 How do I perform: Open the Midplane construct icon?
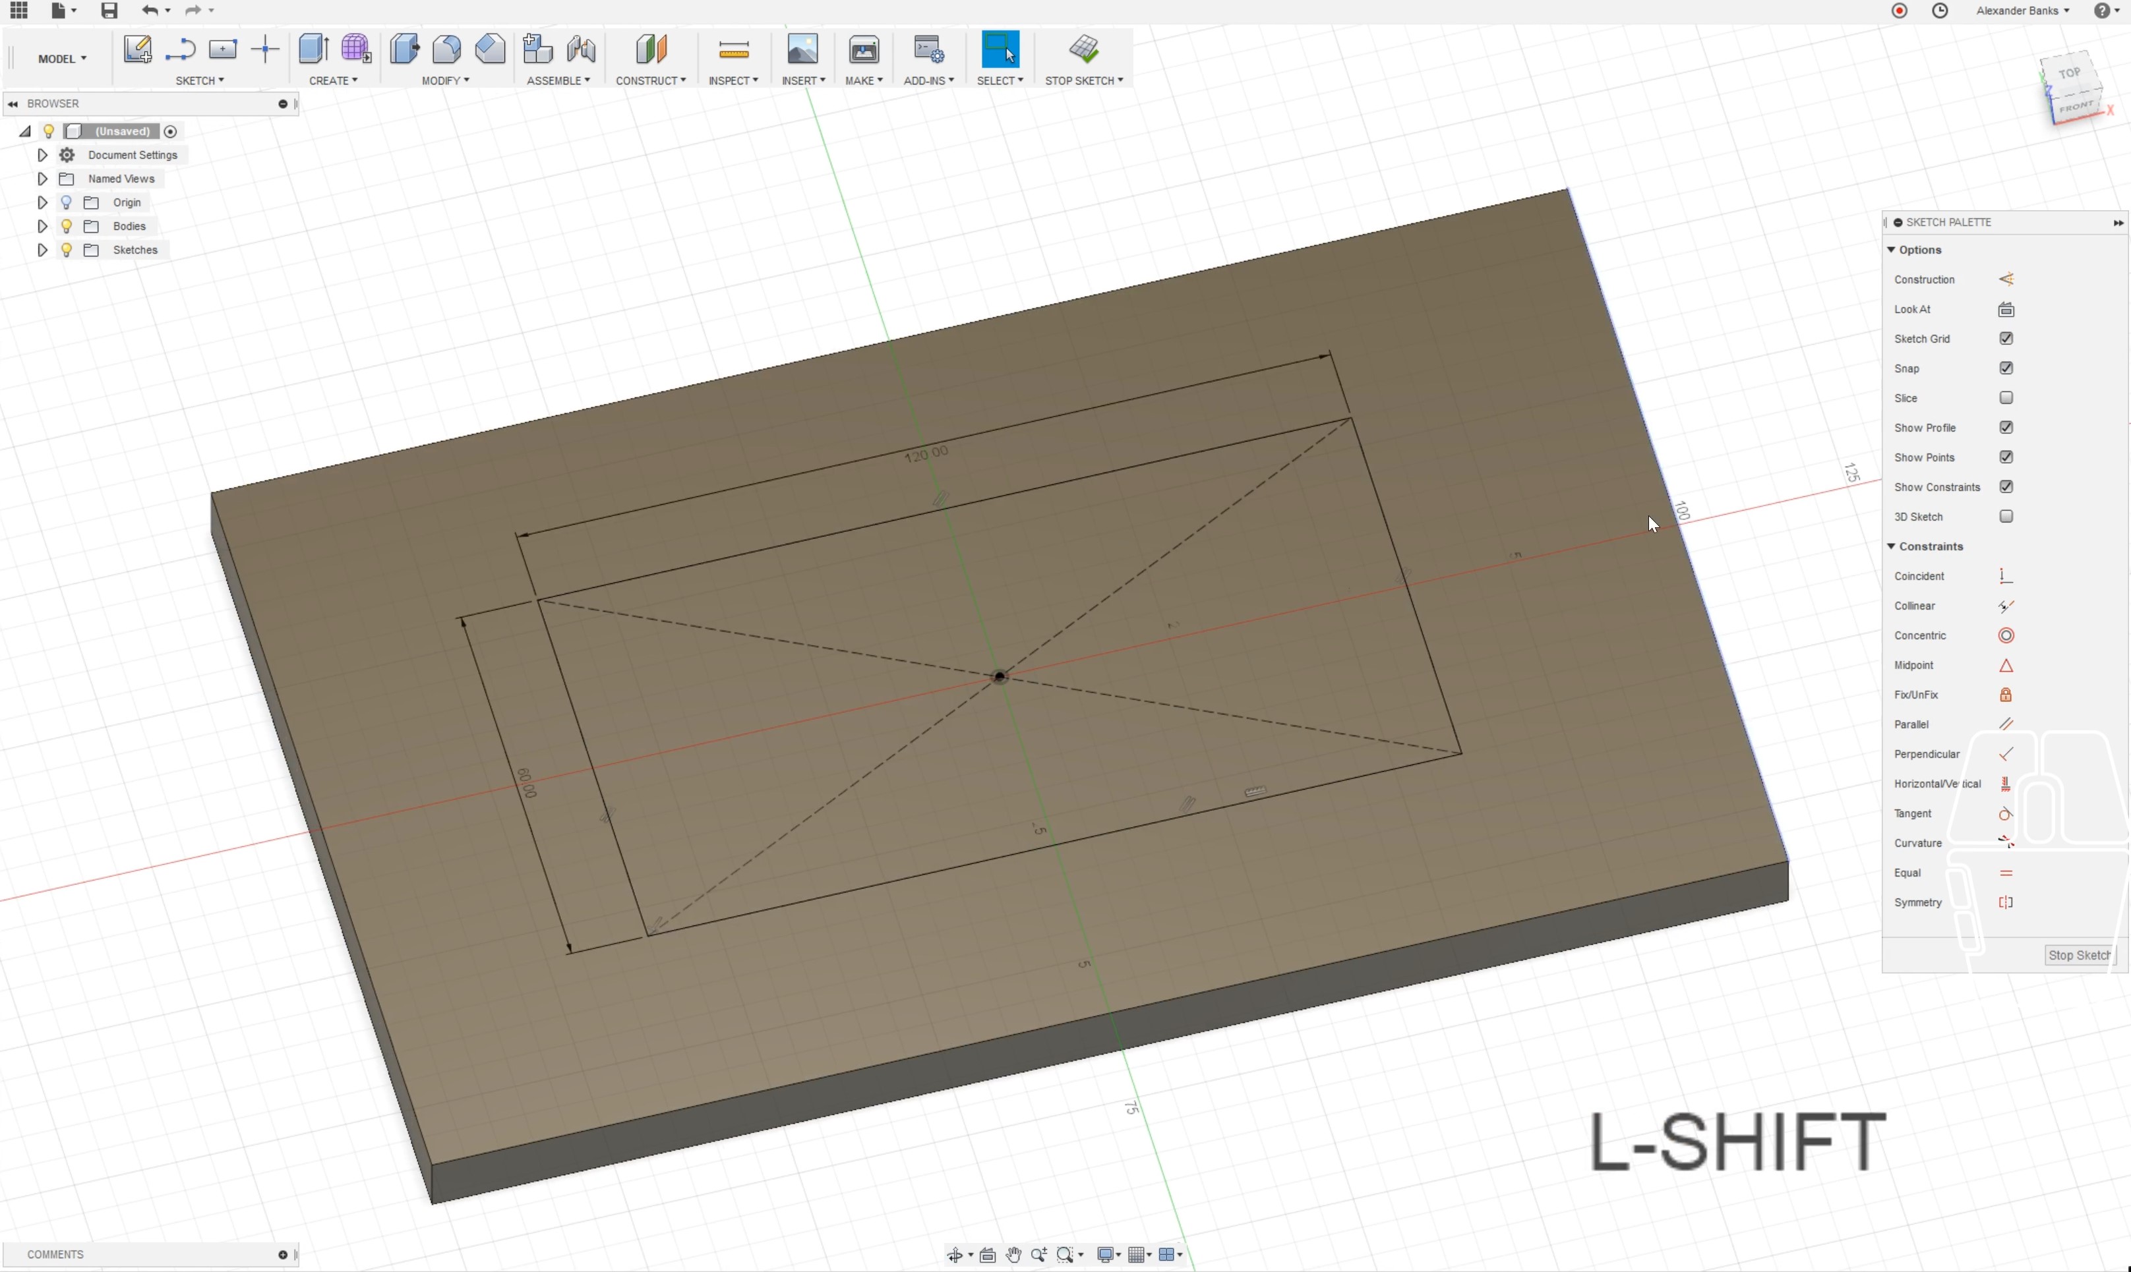pyautogui.click(x=651, y=49)
